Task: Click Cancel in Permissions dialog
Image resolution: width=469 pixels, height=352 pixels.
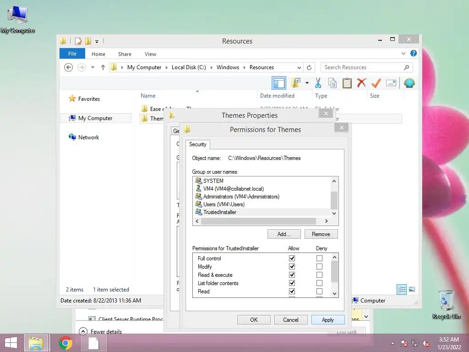Action: coord(291,319)
